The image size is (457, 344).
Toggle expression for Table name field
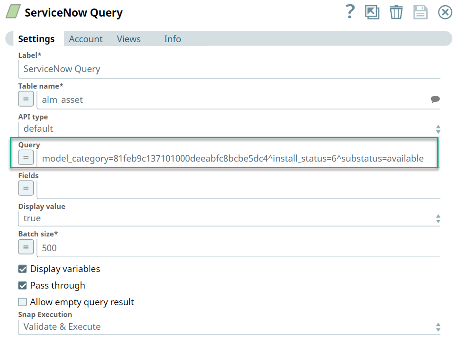click(26, 99)
